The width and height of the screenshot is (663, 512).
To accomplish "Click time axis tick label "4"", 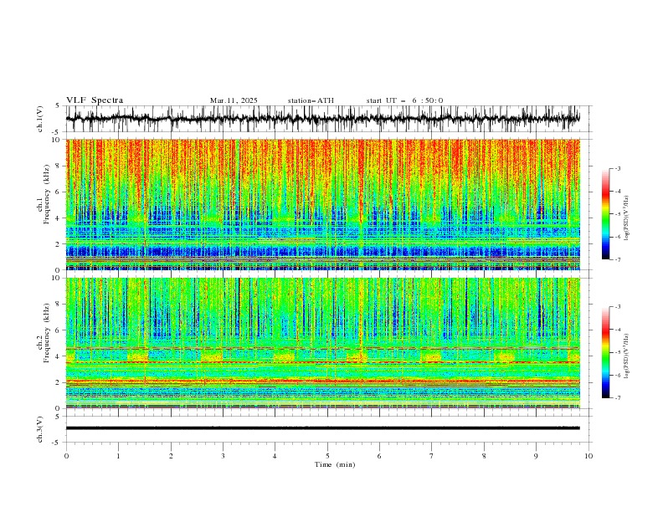I will pyautogui.click(x=275, y=456).
